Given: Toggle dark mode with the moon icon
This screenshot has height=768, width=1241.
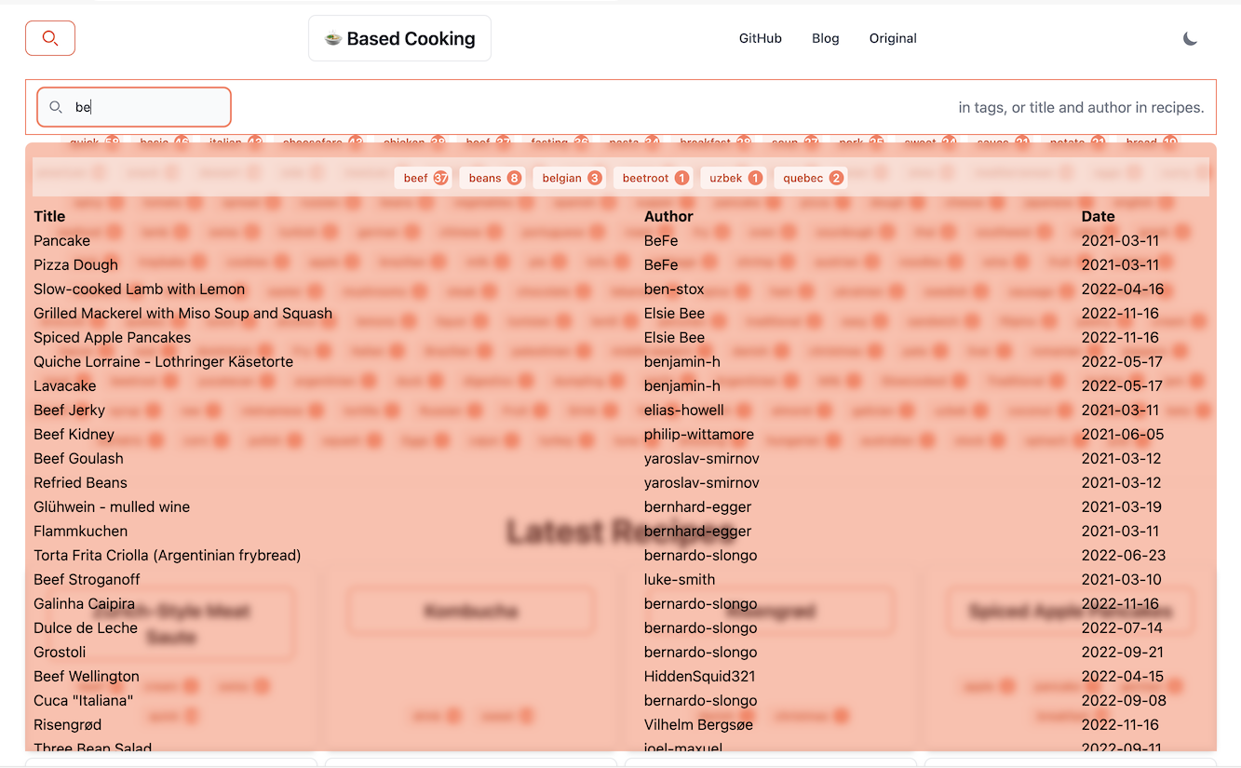Looking at the screenshot, I should (1190, 38).
